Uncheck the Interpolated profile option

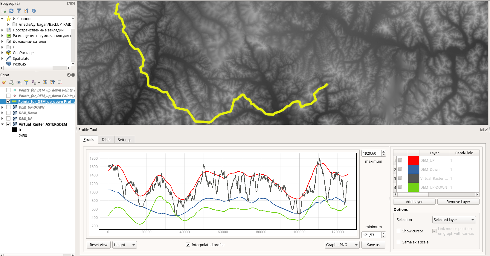point(188,245)
